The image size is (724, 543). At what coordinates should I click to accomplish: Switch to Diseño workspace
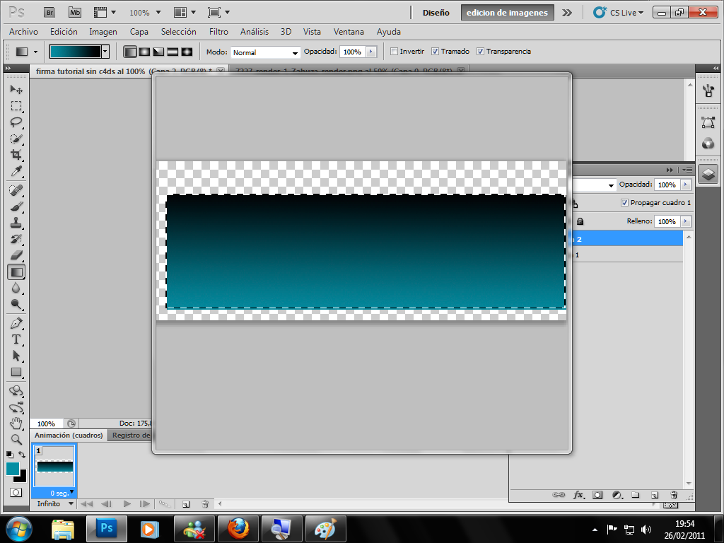tap(436, 13)
